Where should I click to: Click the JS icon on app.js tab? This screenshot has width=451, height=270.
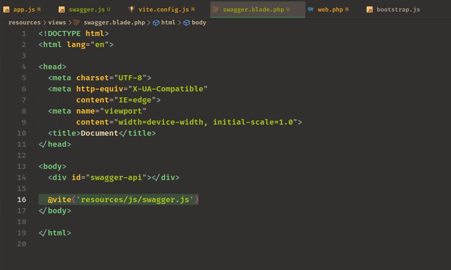coord(6,10)
